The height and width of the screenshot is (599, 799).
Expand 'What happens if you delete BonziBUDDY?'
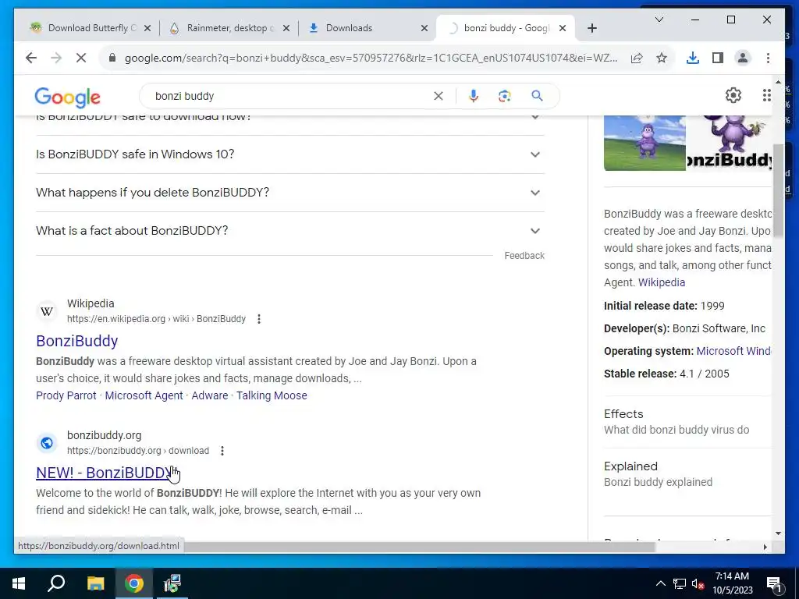[290, 193]
